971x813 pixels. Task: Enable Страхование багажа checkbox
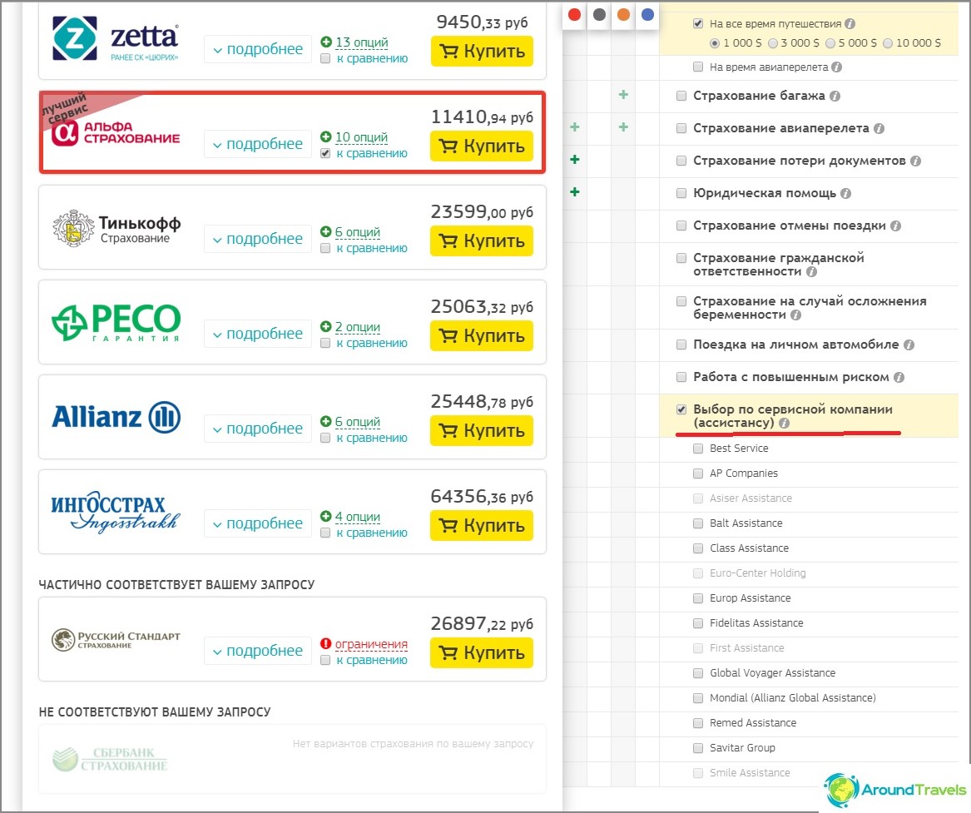click(x=681, y=96)
